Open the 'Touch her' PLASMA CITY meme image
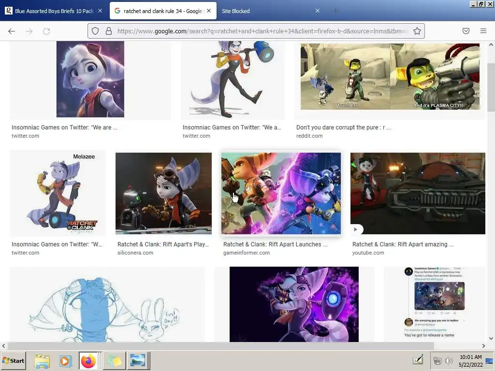Screen dimensions: 495x371 coord(390,77)
